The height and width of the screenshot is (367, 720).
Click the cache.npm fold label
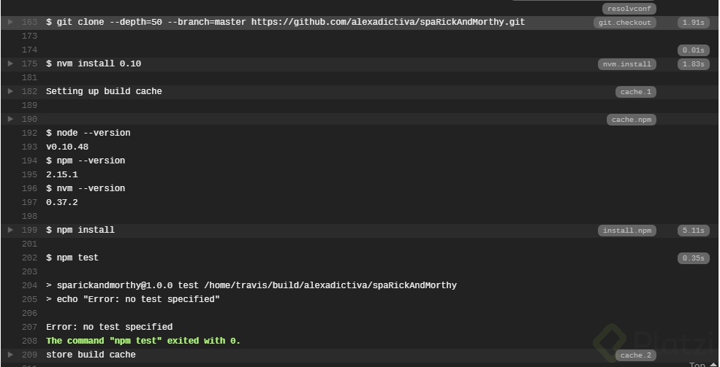[631, 120]
